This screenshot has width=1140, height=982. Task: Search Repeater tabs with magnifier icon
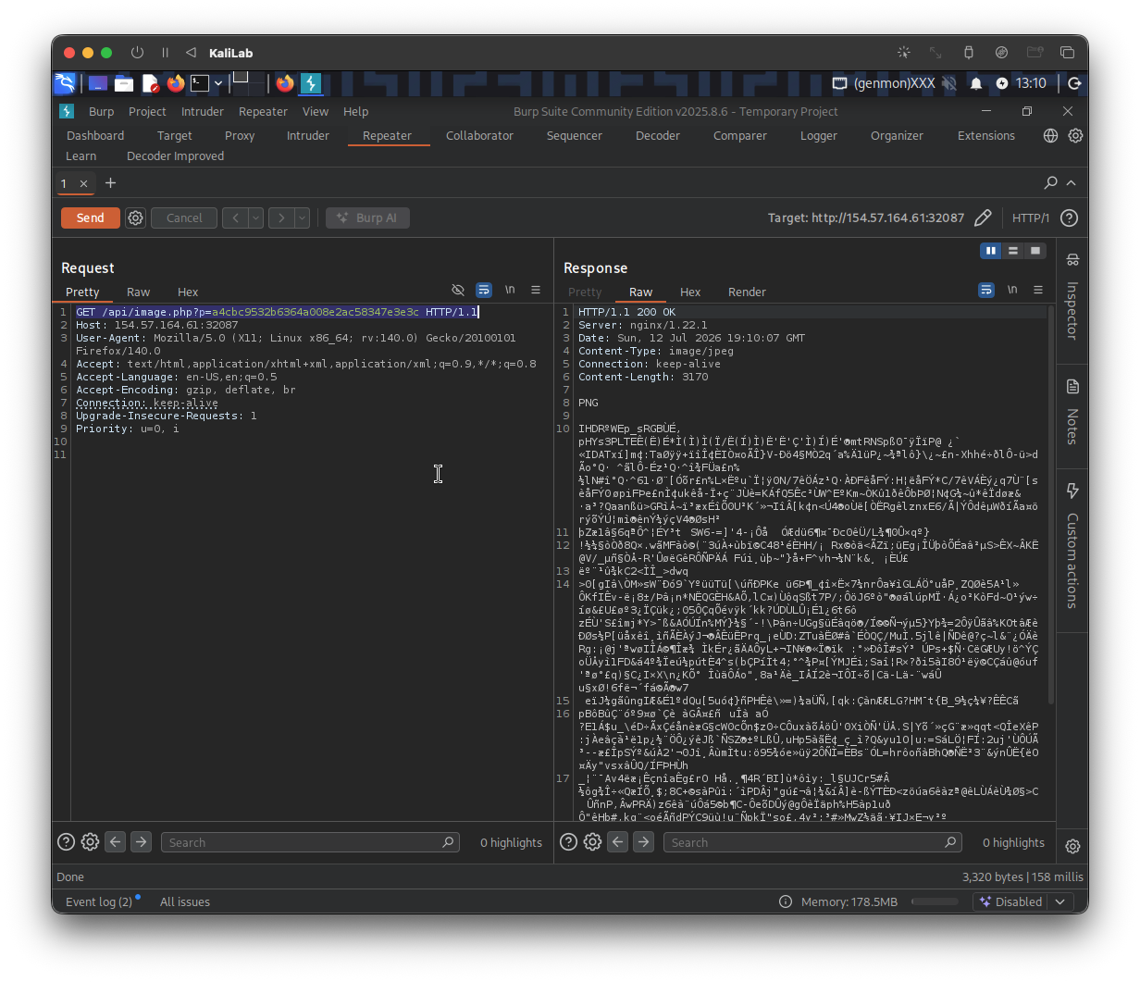pyautogui.click(x=1051, y=183)
